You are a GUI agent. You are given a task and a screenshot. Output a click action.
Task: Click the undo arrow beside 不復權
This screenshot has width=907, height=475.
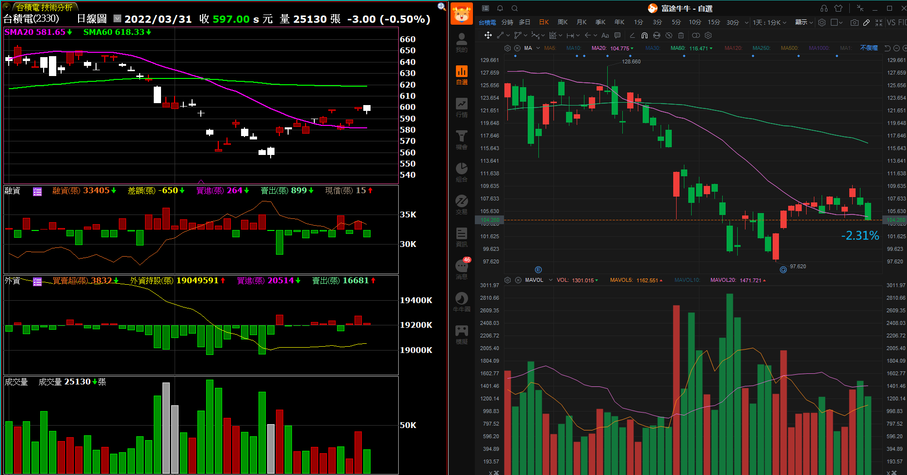coord(887,48)
